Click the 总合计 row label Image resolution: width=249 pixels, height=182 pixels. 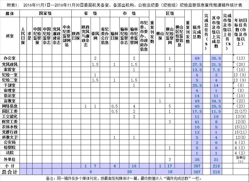point(10,172)
